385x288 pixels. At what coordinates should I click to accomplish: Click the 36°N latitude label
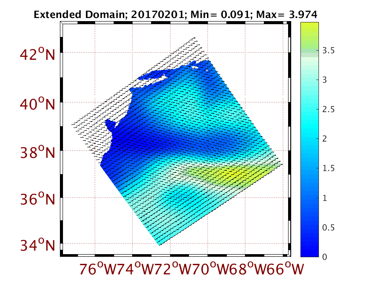[37, 200]
